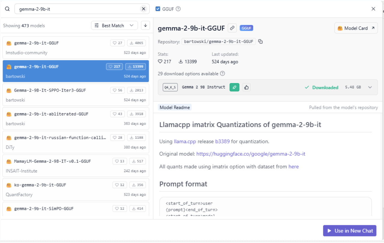Screen dimensions: 384x243
Task: Toggle the GGUF checkbox
Action: click(x=158, y=9)
